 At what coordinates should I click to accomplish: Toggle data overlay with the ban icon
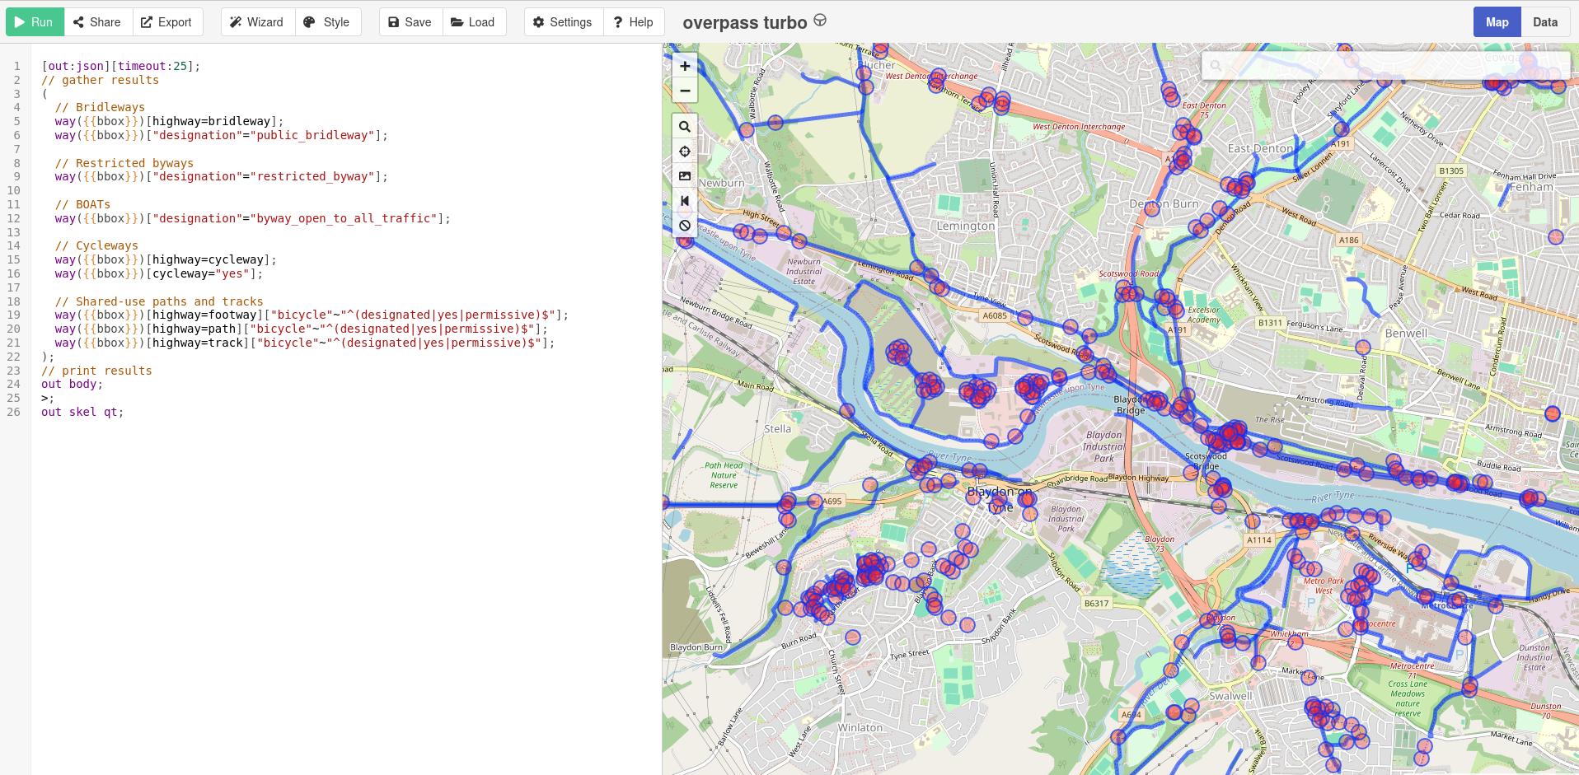(x=684, y=226)
